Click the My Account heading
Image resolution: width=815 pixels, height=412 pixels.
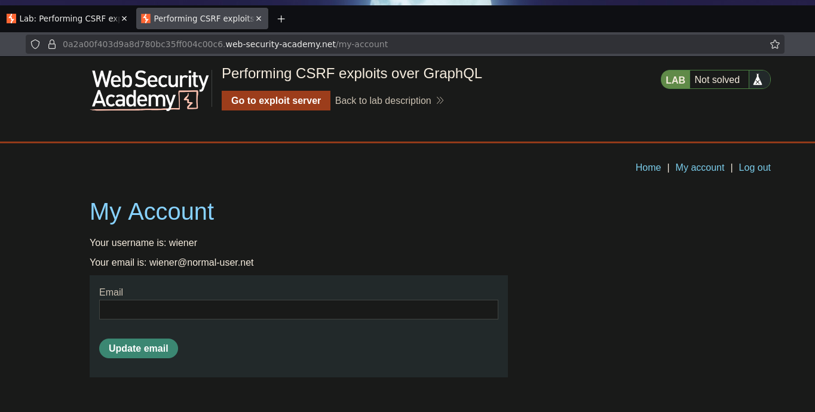(152, 211)
